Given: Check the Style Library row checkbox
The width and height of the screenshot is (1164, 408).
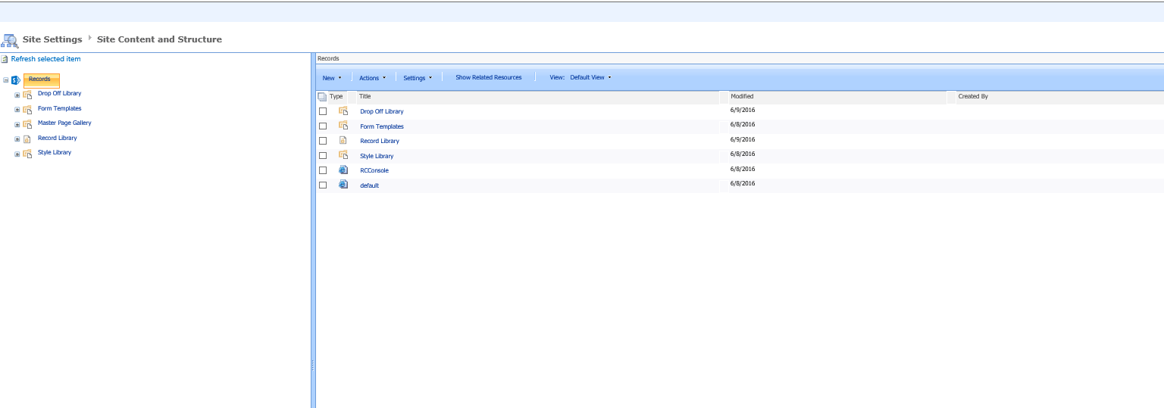Looking at the screenshot, I should (323, 156).
